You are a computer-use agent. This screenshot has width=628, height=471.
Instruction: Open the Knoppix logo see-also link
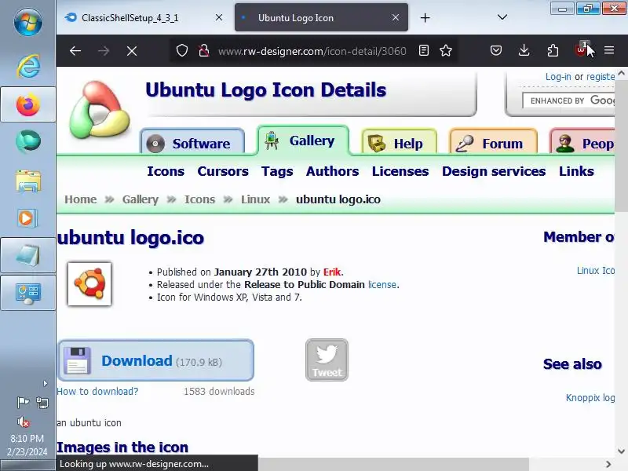(590, 398)
